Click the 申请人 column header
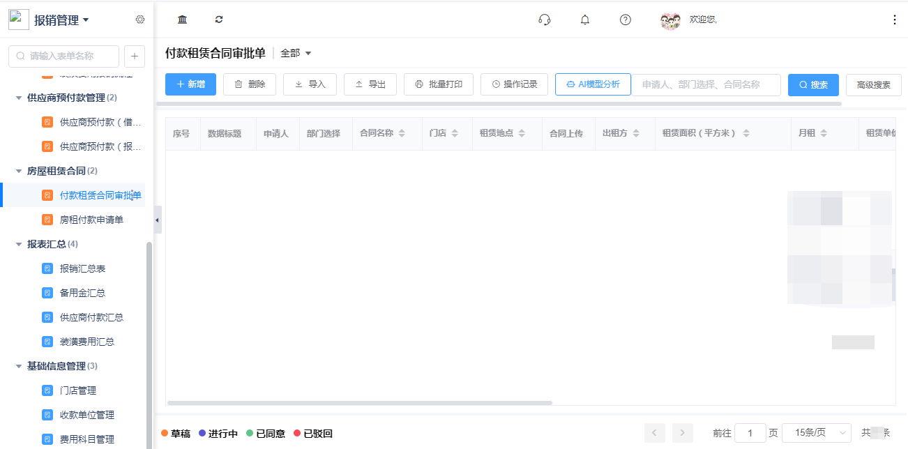 (276, 133)
